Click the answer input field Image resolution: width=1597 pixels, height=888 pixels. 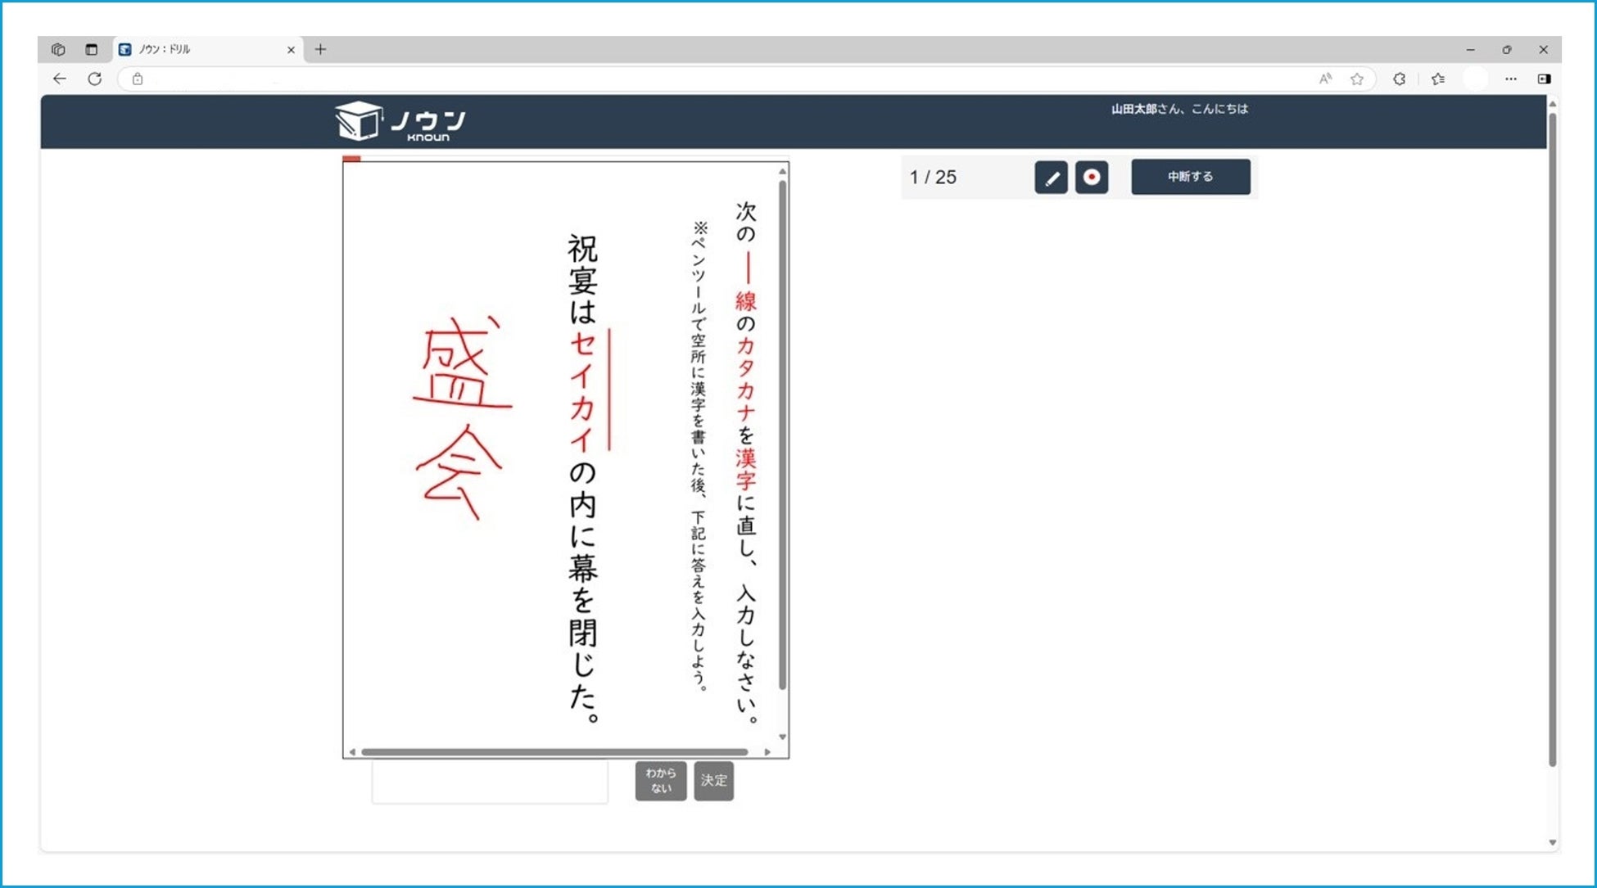[x=490, y=782]
